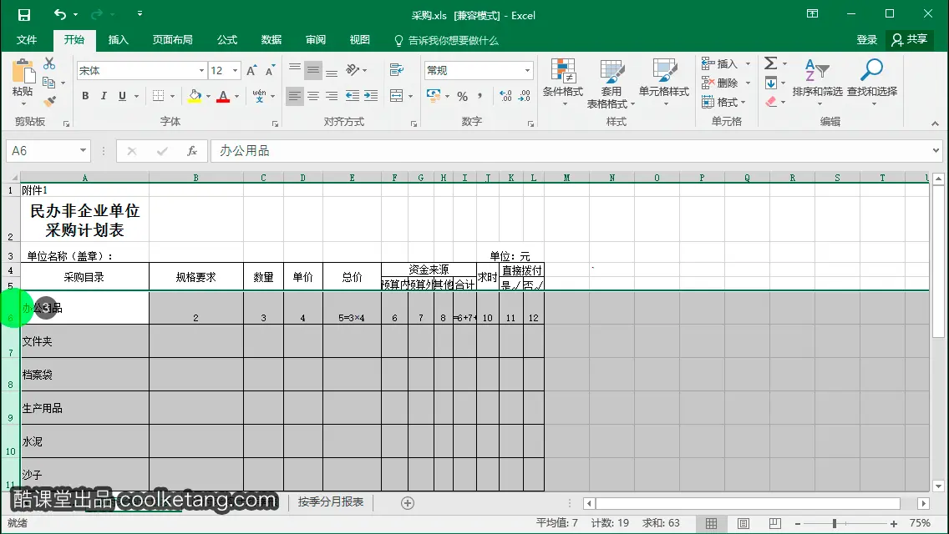Click the Paste clipboard icon
Viewport: 949px width, 534px height.
[23, 72]
